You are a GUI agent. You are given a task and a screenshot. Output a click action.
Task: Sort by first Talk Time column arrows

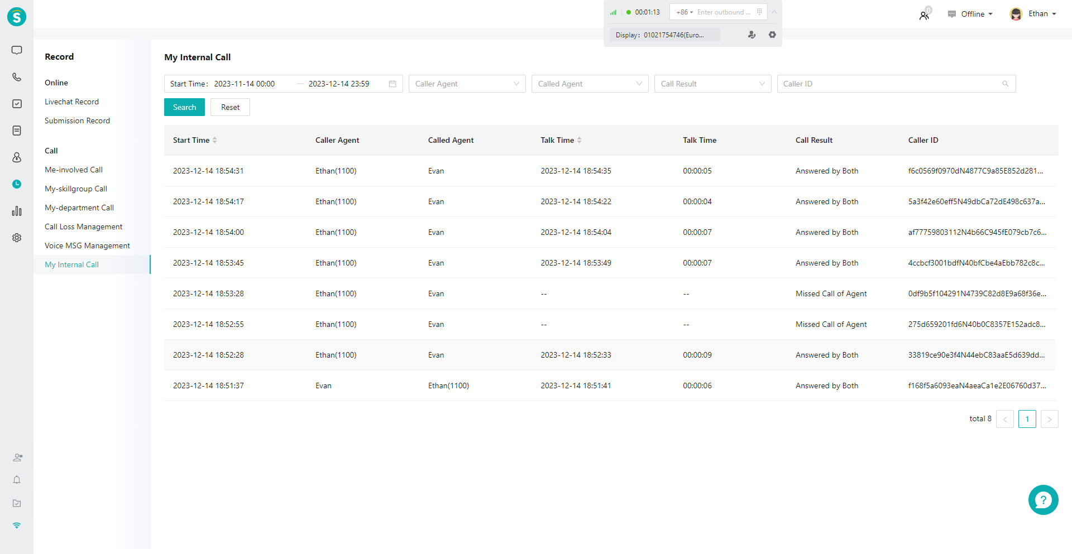[580, 140]
